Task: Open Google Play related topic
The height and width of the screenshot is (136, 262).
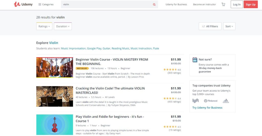Action: (x=94, y=48)
